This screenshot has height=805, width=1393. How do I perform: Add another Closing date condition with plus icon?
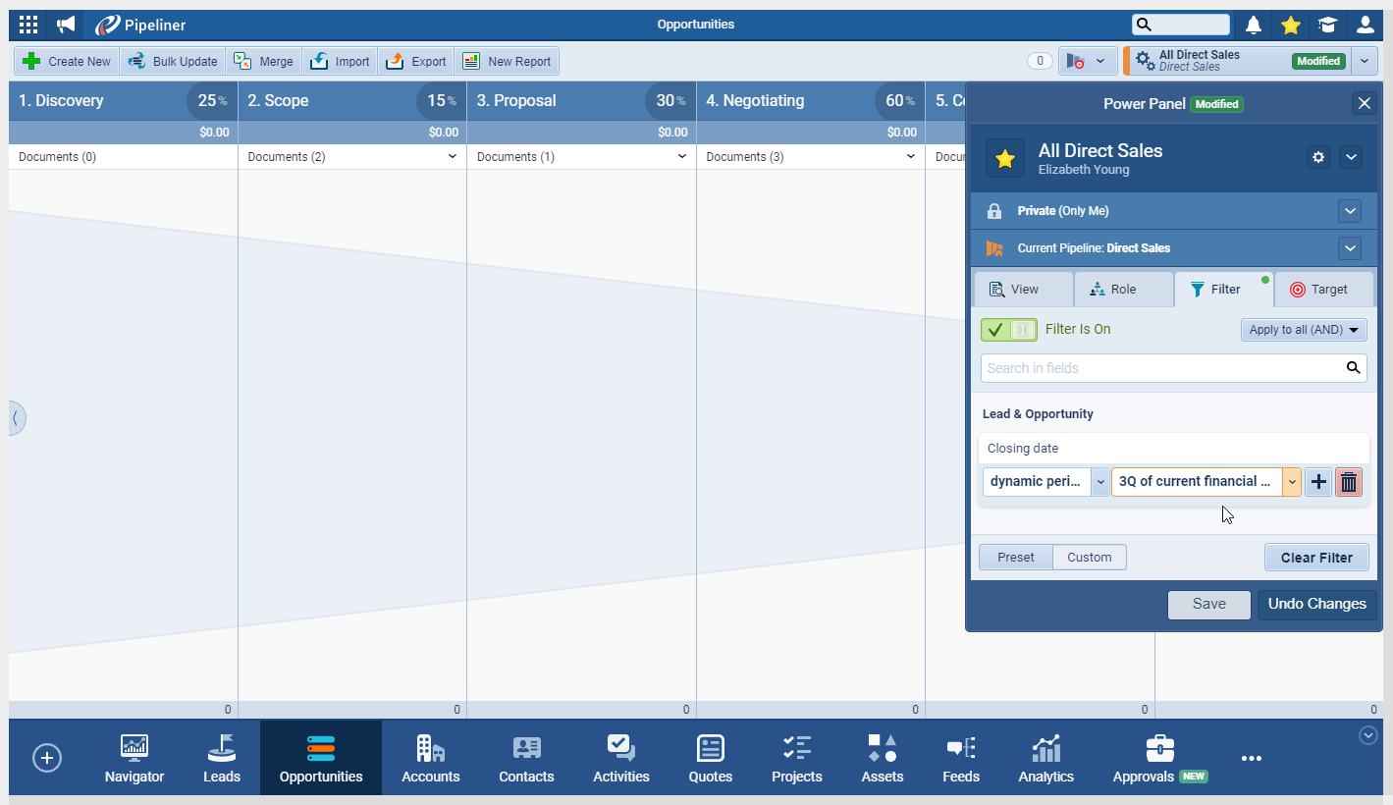coord(1318,482)
